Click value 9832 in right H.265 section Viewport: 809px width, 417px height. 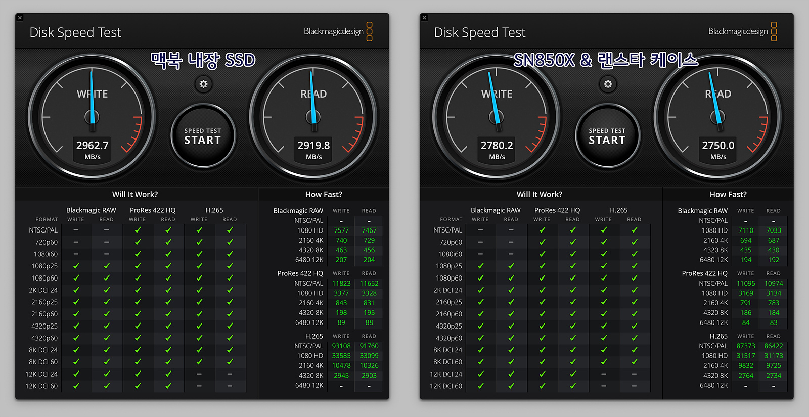click(x=746, y=365)
